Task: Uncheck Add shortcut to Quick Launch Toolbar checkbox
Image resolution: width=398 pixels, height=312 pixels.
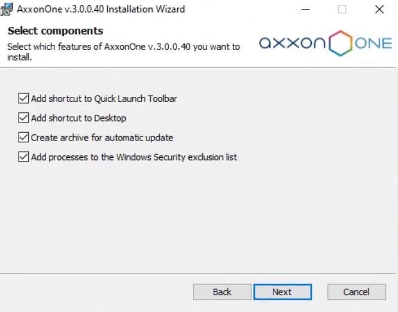Action: tap(24, 99)
